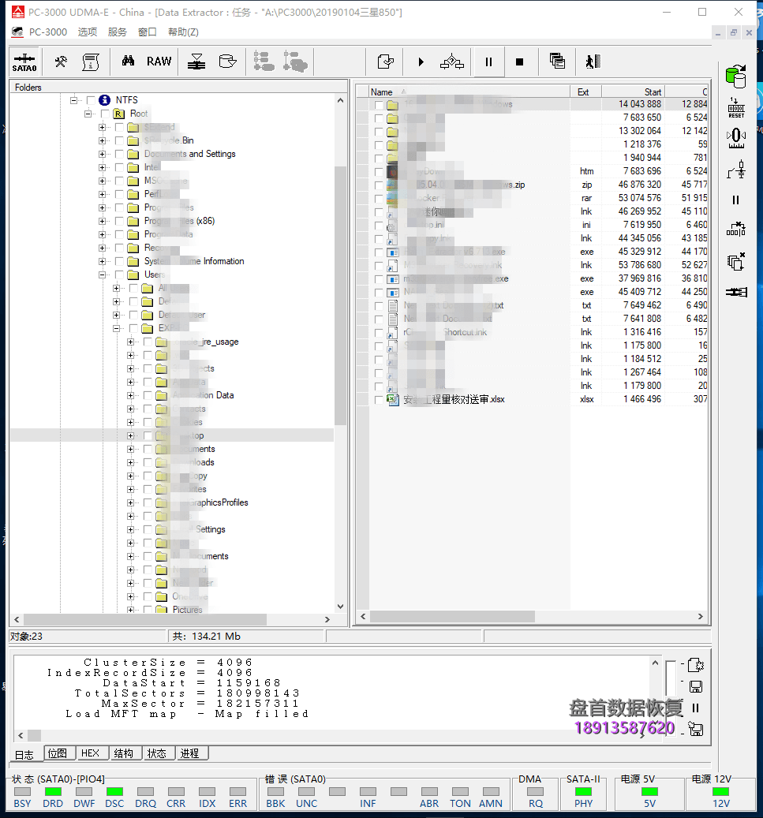Click the bottom log clear icon
Viewport: 763px width, 818px height.
tap(696, 729)
